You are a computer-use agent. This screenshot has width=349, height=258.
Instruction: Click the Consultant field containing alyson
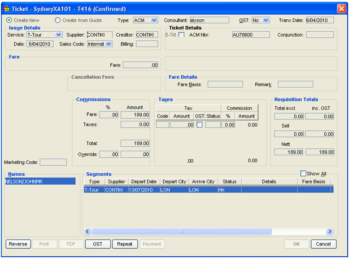(209, 20)
